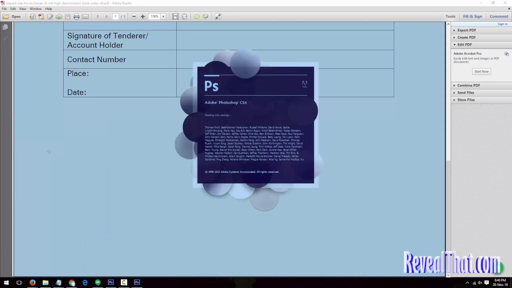
Task: Click the page number input field
Action: point(115,16)
